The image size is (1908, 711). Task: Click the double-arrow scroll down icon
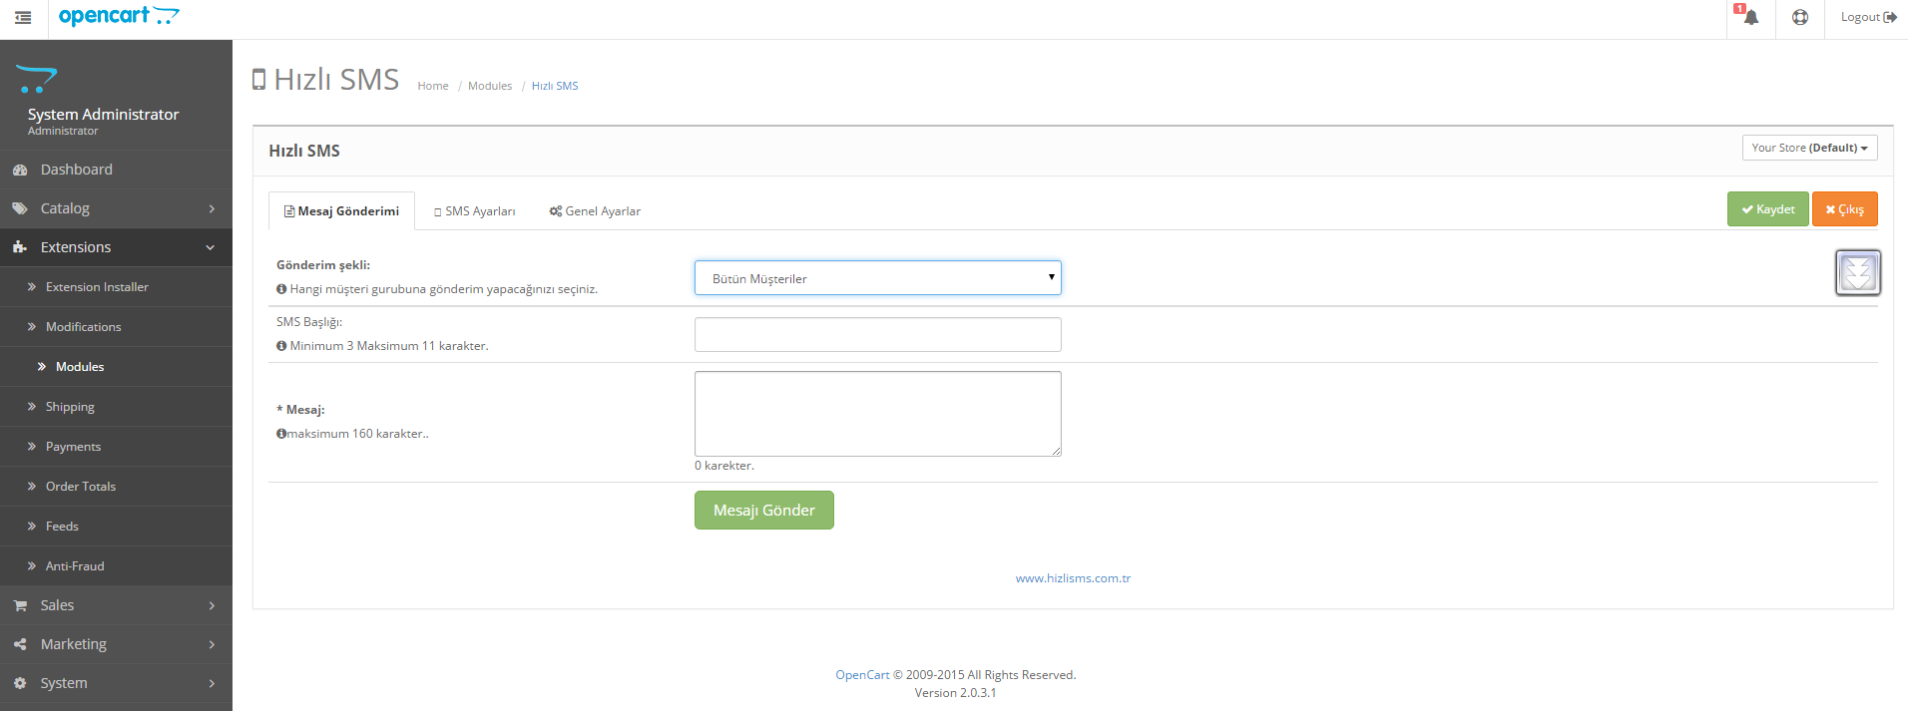(1857, 273)
